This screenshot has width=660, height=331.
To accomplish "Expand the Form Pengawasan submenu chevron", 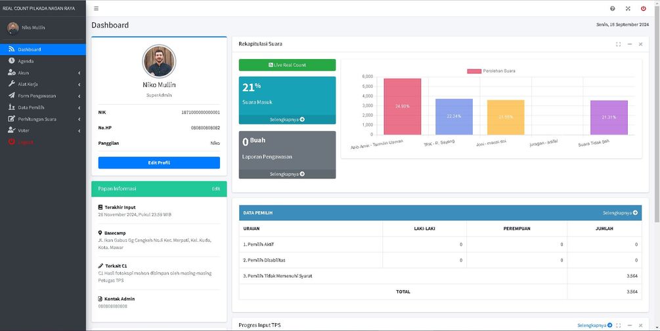I will tap(79, 96).
